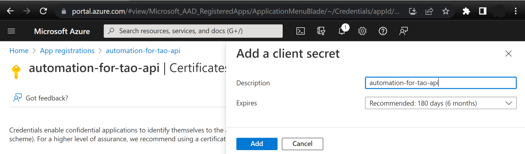The width and height of the screenshot is (525, 154).
Task: Expand the Expires dropdown
Action: pyautogui.click(x=440, y=103)
